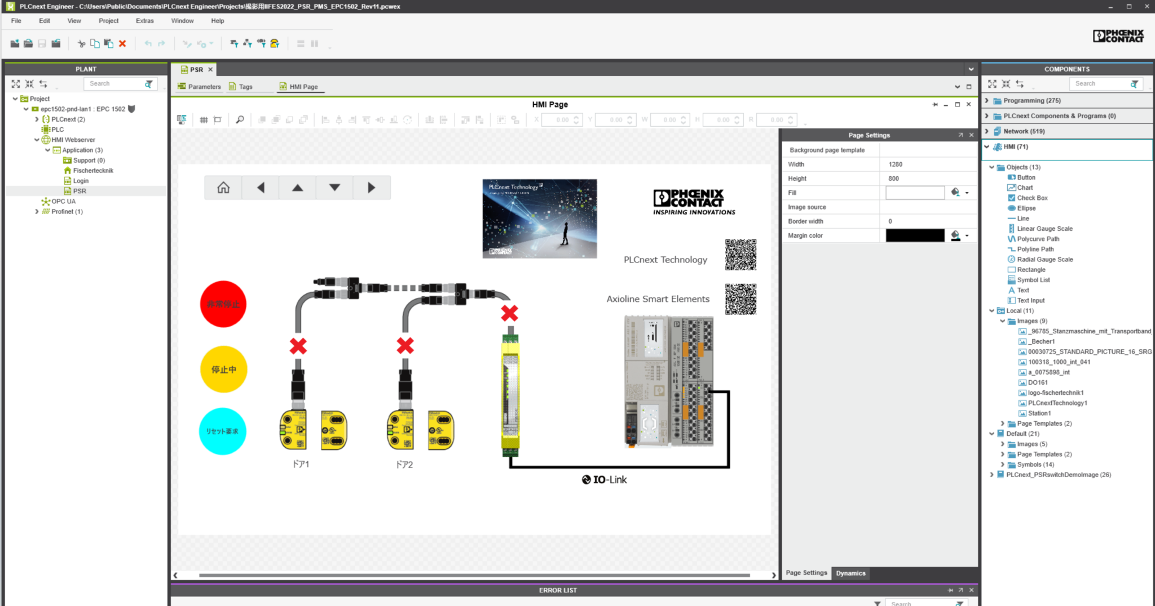Select the Cut tool in the main toolbar
The height and width of the screenshot is (606, 1155).
[x=81, y=43]
